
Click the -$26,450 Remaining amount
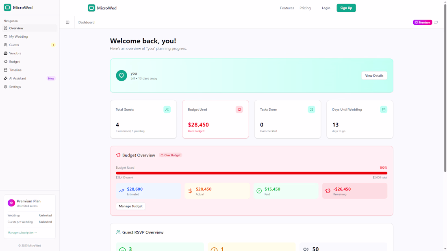tap(342, 189)
